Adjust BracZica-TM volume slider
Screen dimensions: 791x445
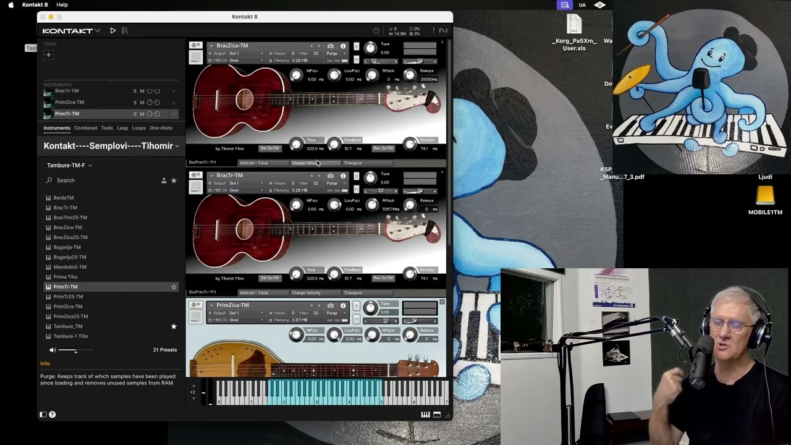point(419,61)
